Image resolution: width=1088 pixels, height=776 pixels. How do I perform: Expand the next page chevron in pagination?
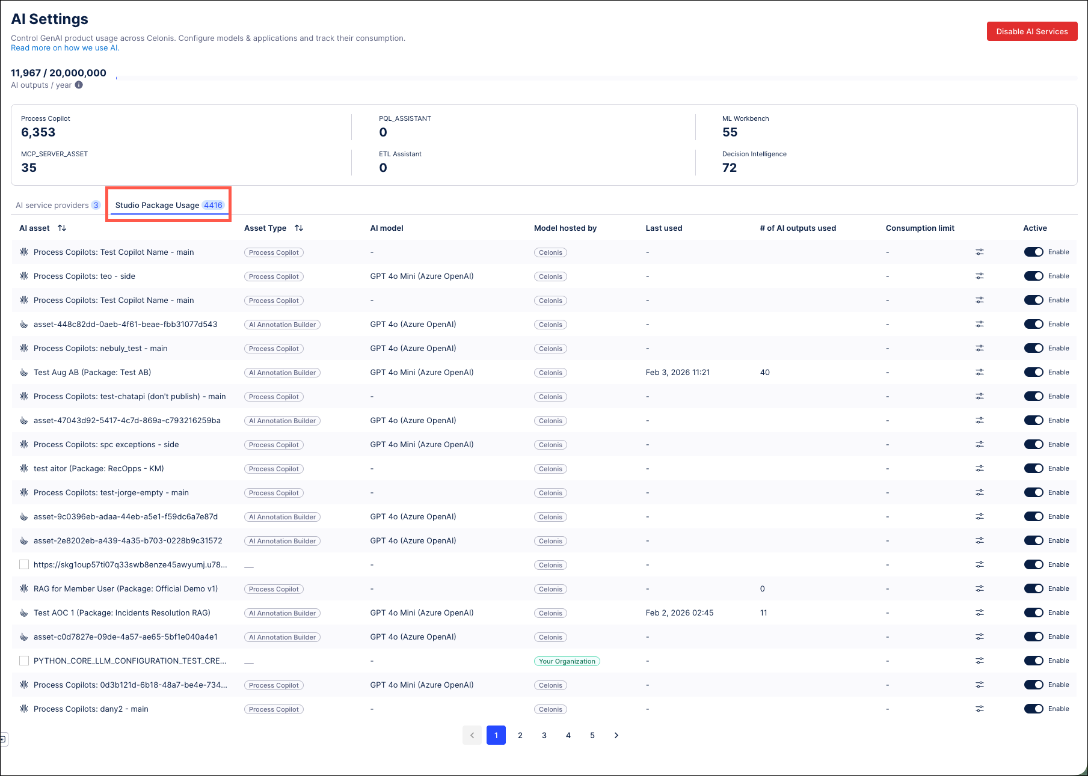coord(616,735)
